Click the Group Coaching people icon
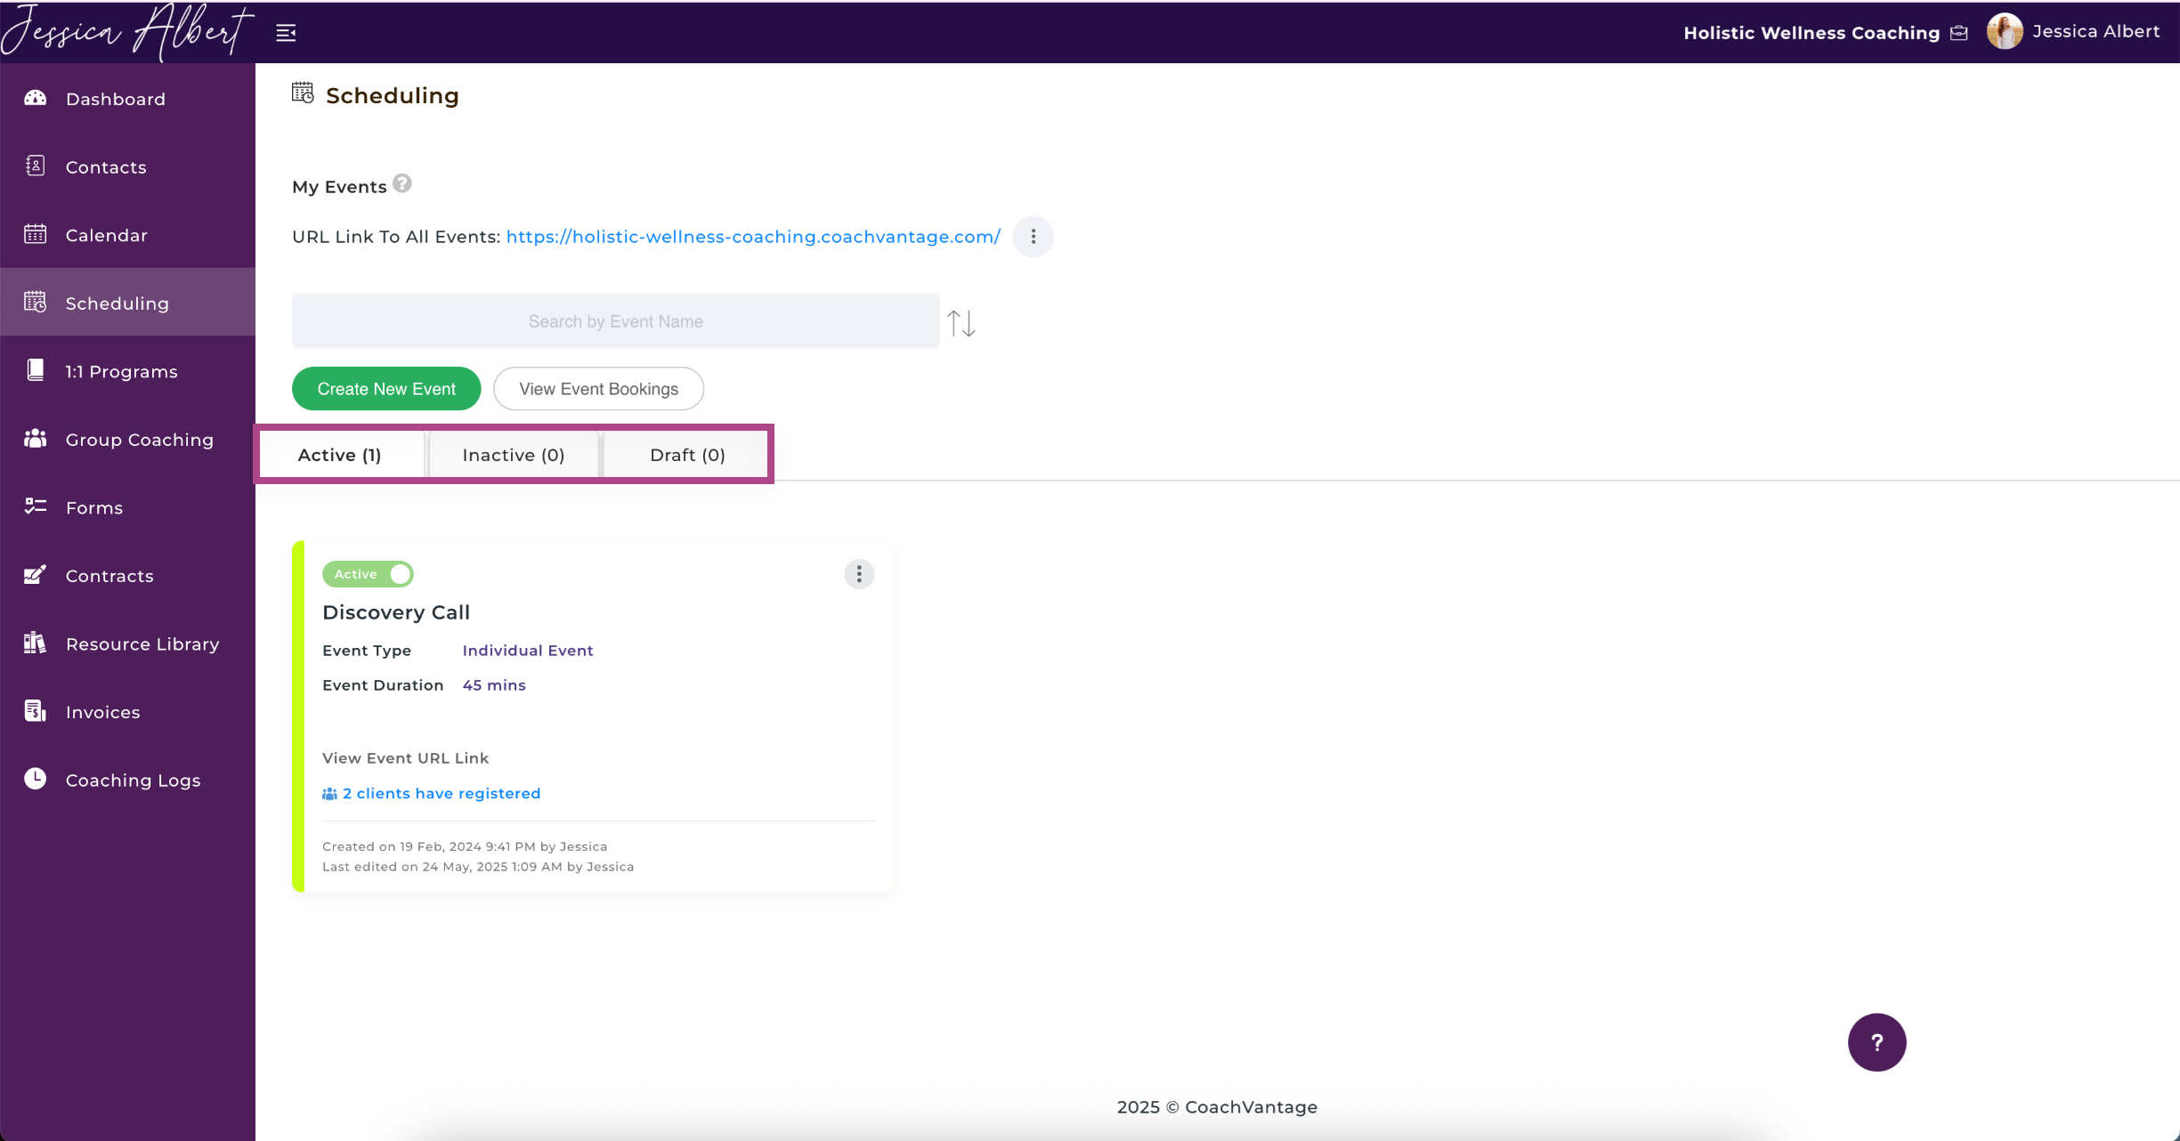The width and height of the screenshot is (2180, 1141). click(35, 439)
